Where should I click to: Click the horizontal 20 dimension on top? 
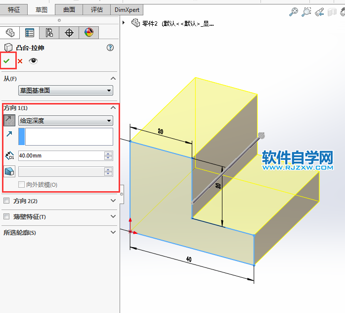[x=161, y=132]
